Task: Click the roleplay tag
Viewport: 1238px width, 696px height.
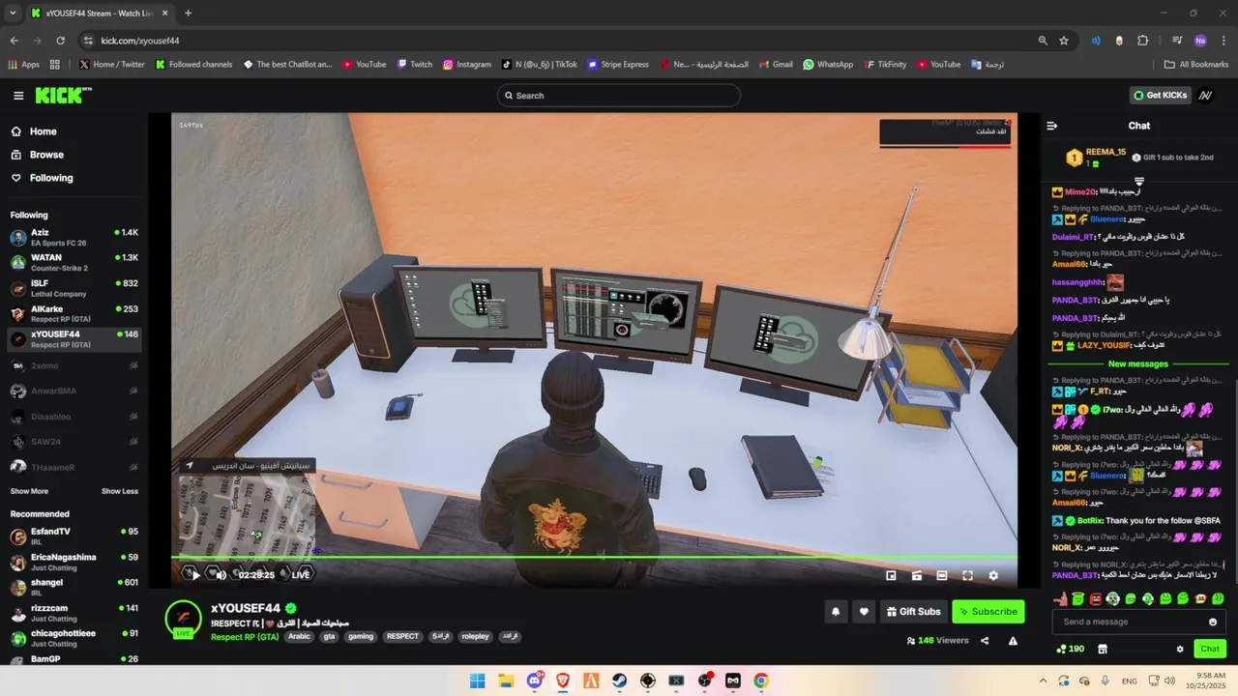Action: coord(475,637)
